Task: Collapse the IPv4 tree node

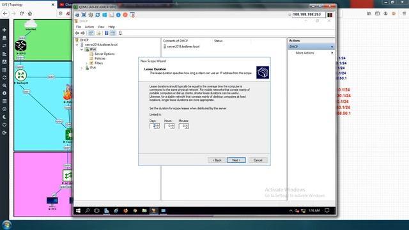Action: coord(82,49)
